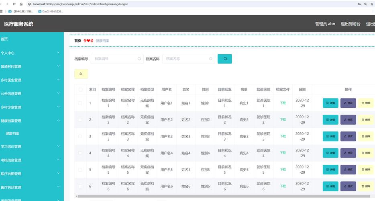This screenshot has height=201, width=375.
Task: Click the table's horizontal scrollbar
Action: (223, 196)
